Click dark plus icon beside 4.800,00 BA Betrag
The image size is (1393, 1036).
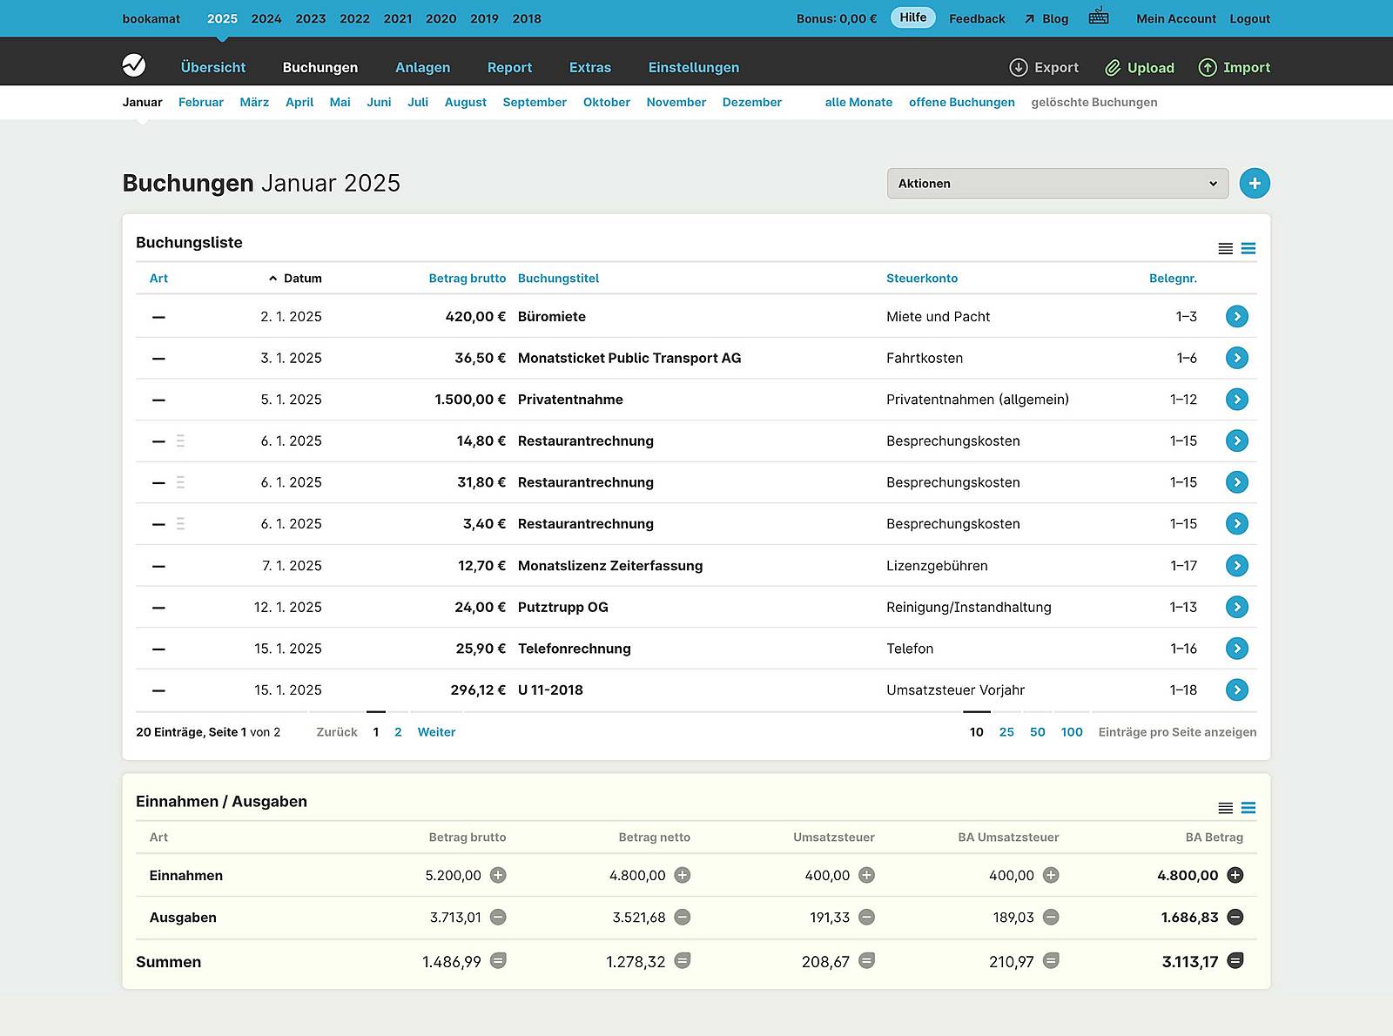[1235, 875]
